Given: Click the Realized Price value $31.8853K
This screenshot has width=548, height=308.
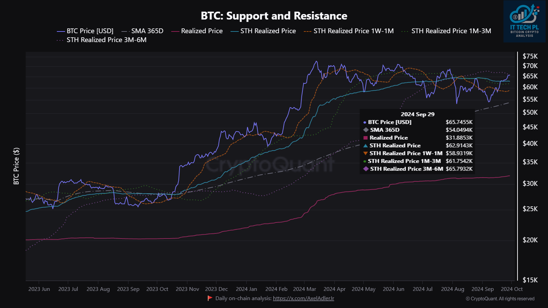Looking at the screenshot, I should (x=459, y=138).
